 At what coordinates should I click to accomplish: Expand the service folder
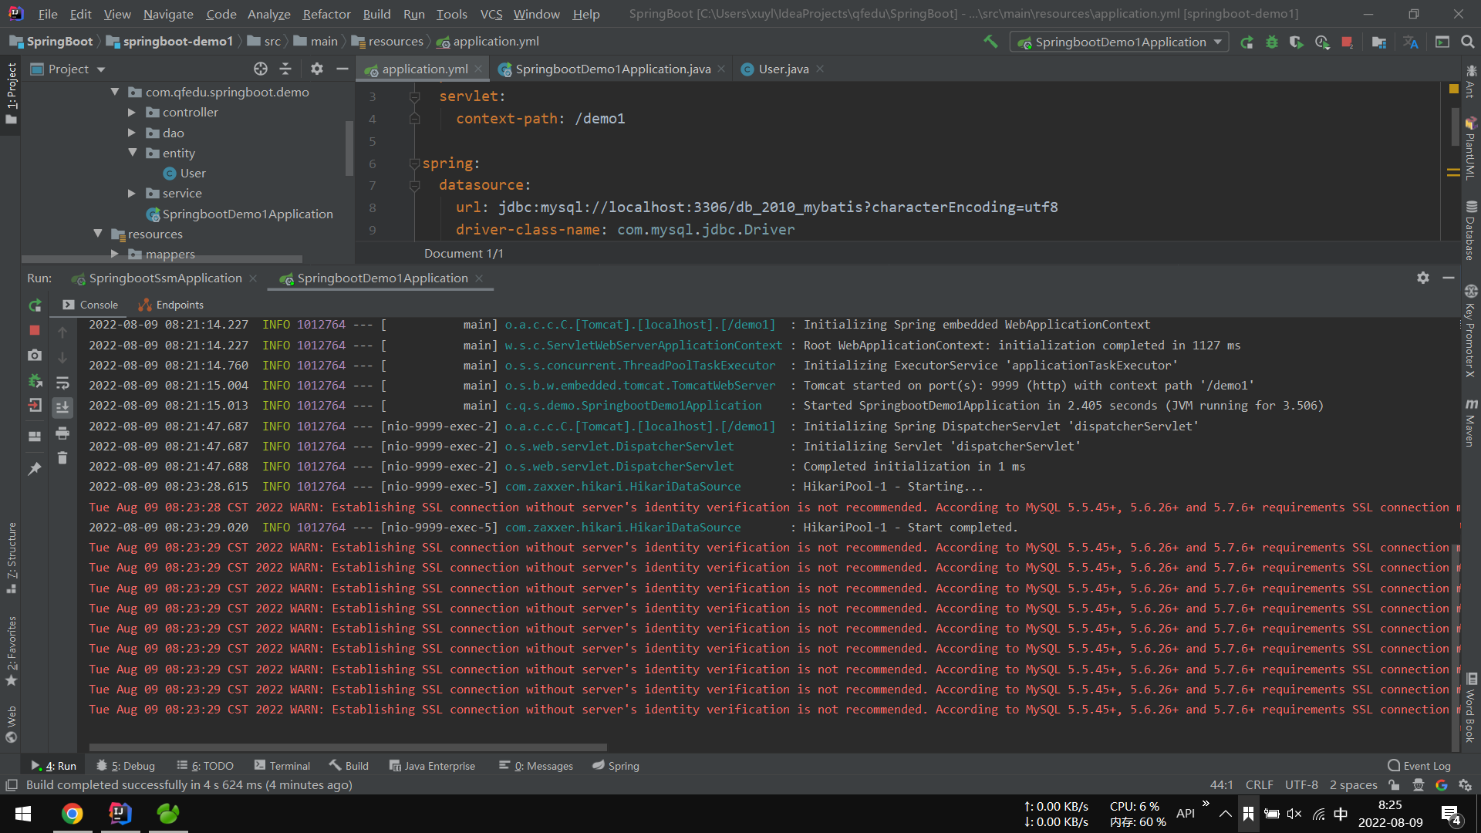132,193
